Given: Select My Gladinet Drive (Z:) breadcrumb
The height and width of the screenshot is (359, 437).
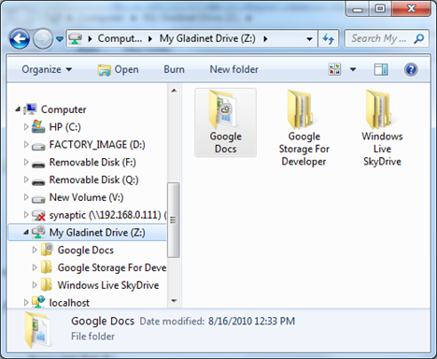Looking at the screenshot, I should 207,38.
